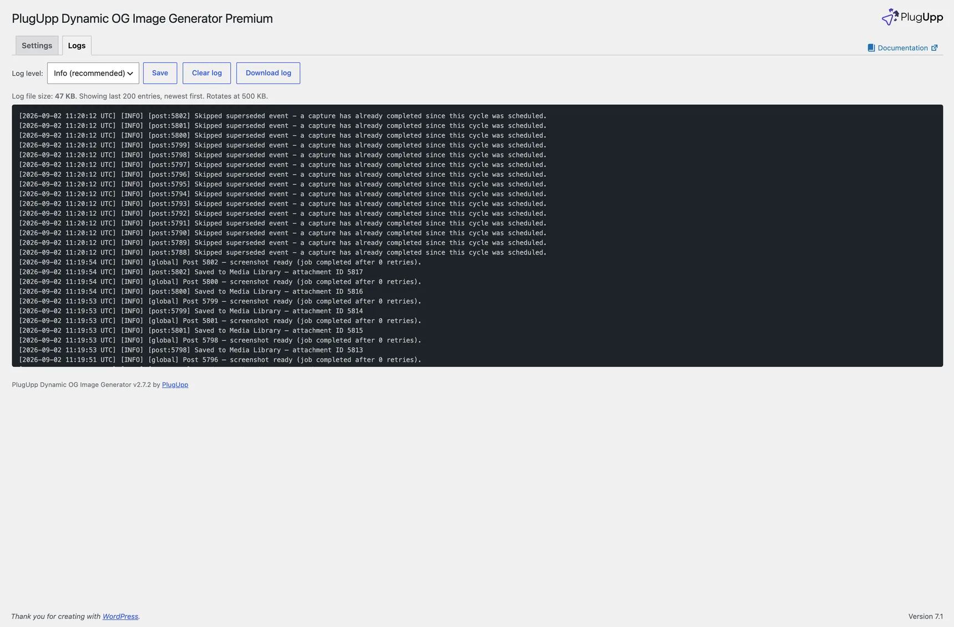Save the log level setting
This screenshot has width=954, height=627.
coord(160,73)
